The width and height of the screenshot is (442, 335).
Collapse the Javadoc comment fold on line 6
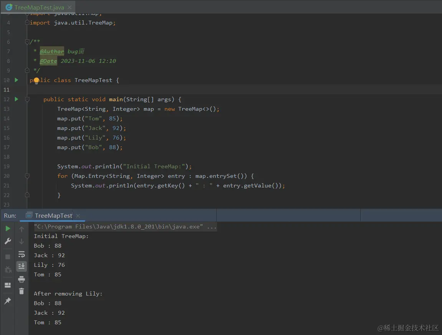point(27,42)
